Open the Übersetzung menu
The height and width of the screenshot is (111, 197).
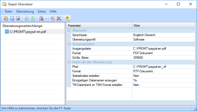[x=25, y=11]
